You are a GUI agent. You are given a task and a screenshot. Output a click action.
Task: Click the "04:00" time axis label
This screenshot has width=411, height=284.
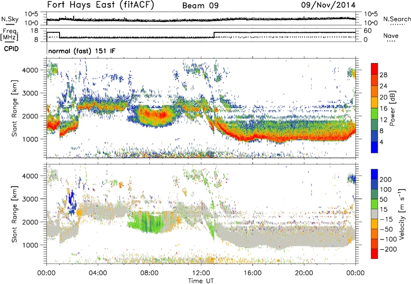point(98,273)
